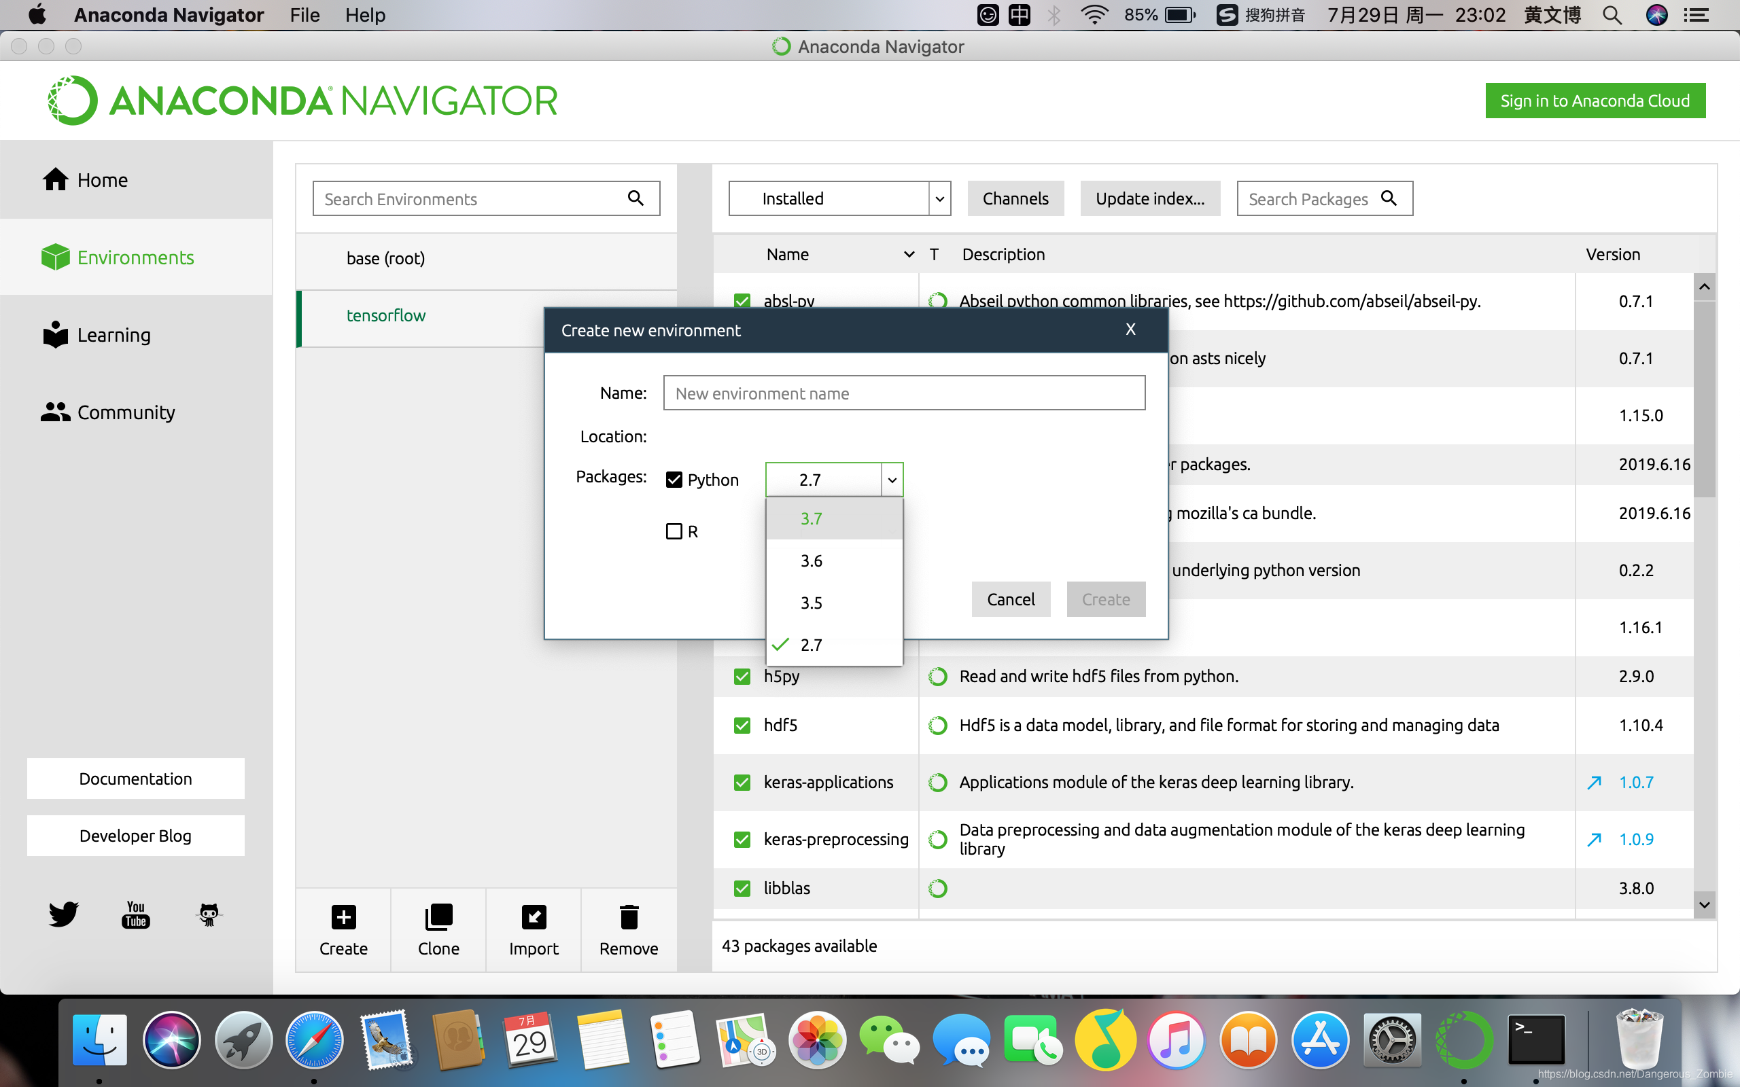1740x1087 pixels.
Task: Click the package list scrollbar up arrow
Action: tap(1704, 287)
